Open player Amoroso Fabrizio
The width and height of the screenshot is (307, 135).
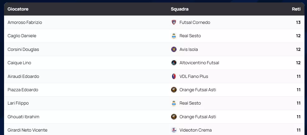click(25, 22)
